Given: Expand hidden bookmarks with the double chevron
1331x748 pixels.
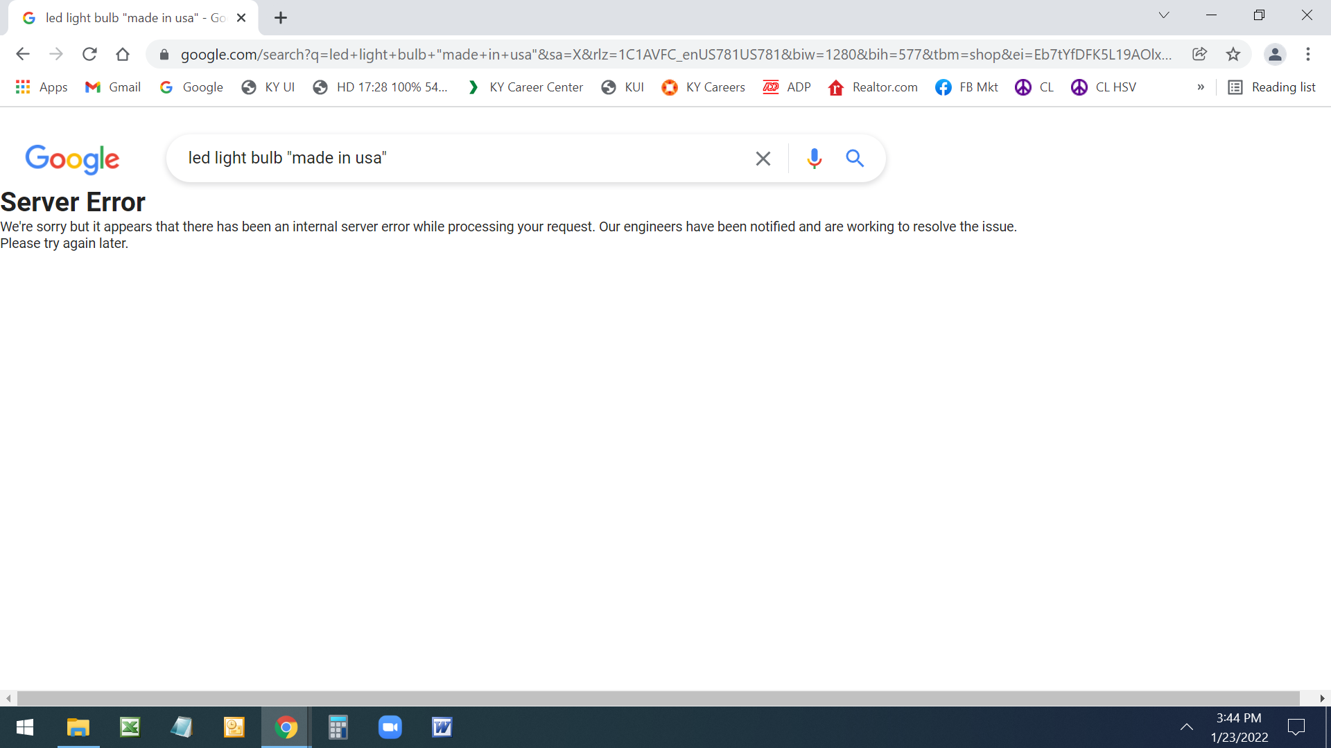Looking at the screenshot, I should click(x=1201, y=87).
